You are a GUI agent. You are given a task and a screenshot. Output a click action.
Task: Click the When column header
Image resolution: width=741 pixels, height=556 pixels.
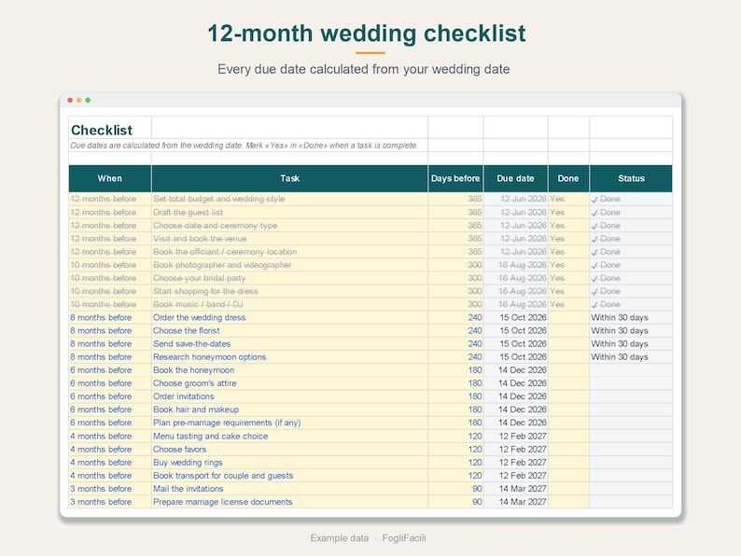(110, 178)
